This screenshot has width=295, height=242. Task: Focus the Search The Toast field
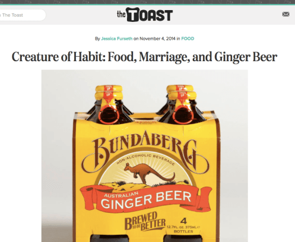22,15
